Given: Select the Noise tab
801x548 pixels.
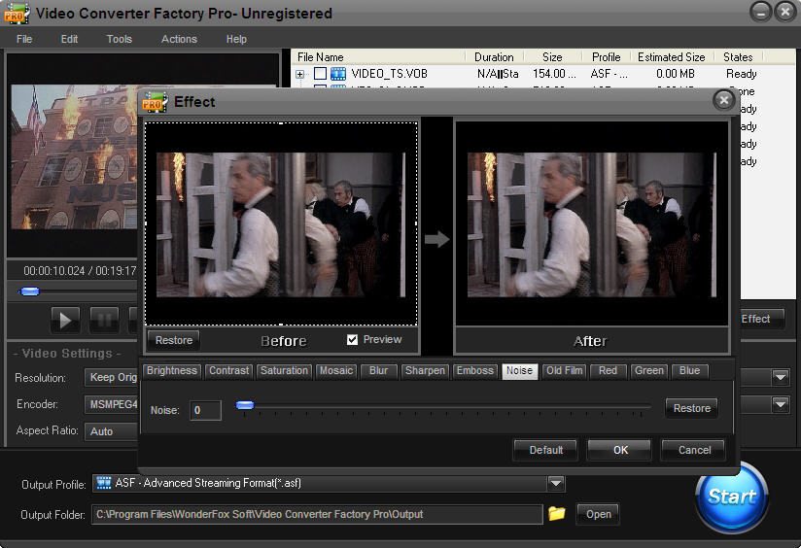Looking at the screenshot, I should click(x=519, y=371).
